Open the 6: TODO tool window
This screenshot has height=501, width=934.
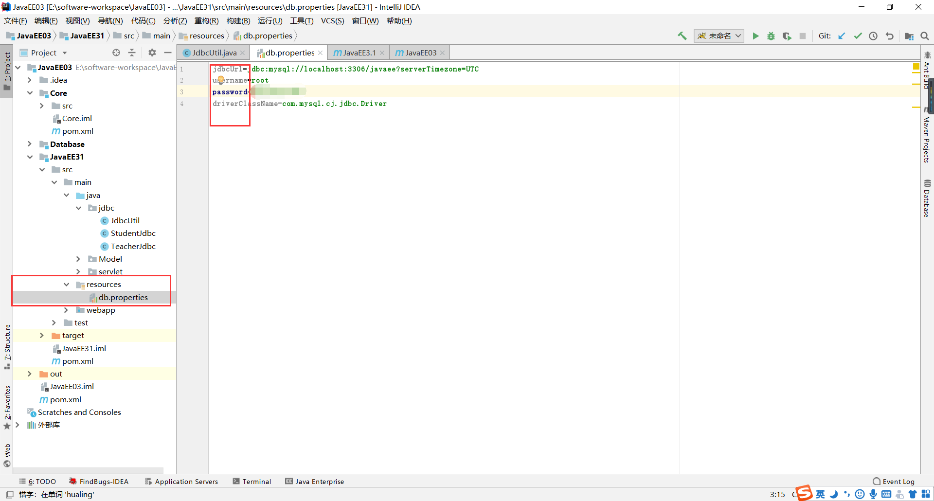[37, 482]
